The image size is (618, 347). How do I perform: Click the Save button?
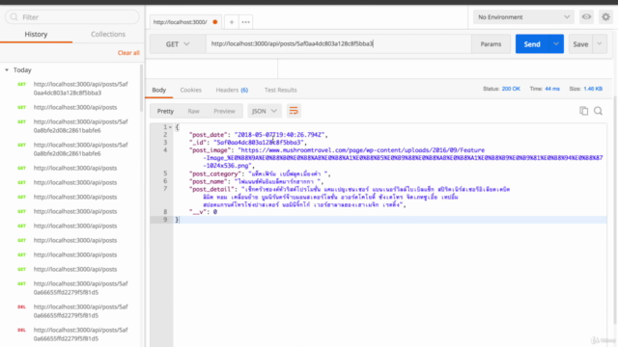coord(580,44)
